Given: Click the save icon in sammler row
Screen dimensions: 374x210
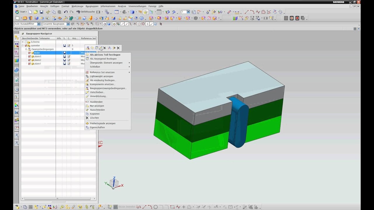Looking at the screenshot, I should 65,45.
